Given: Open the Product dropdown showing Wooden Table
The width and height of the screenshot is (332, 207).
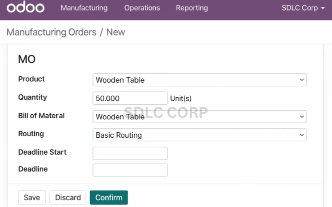Looking at the screenshot, I should [x=199, y=80].
